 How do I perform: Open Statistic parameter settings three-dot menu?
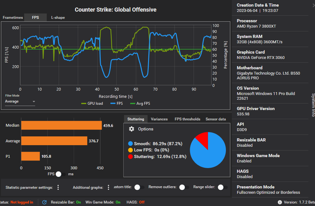point(58,187)
